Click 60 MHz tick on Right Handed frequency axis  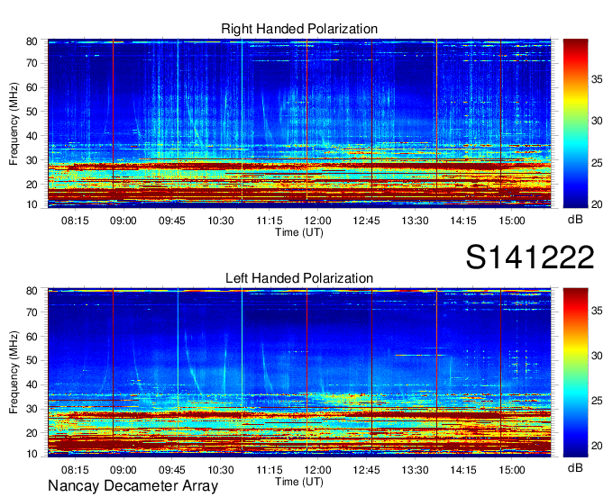pos(32,87)
